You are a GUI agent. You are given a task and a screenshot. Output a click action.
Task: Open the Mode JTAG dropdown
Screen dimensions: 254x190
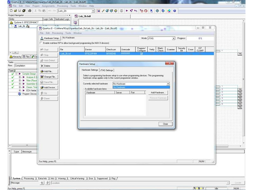click(173, 38)
